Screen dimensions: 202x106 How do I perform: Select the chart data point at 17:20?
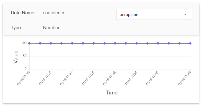coord(51,44)
